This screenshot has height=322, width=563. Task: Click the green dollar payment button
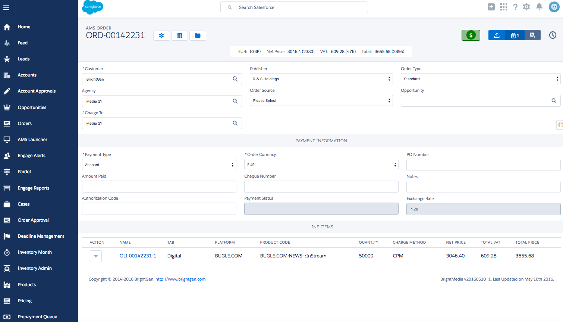tap(471, 35)
